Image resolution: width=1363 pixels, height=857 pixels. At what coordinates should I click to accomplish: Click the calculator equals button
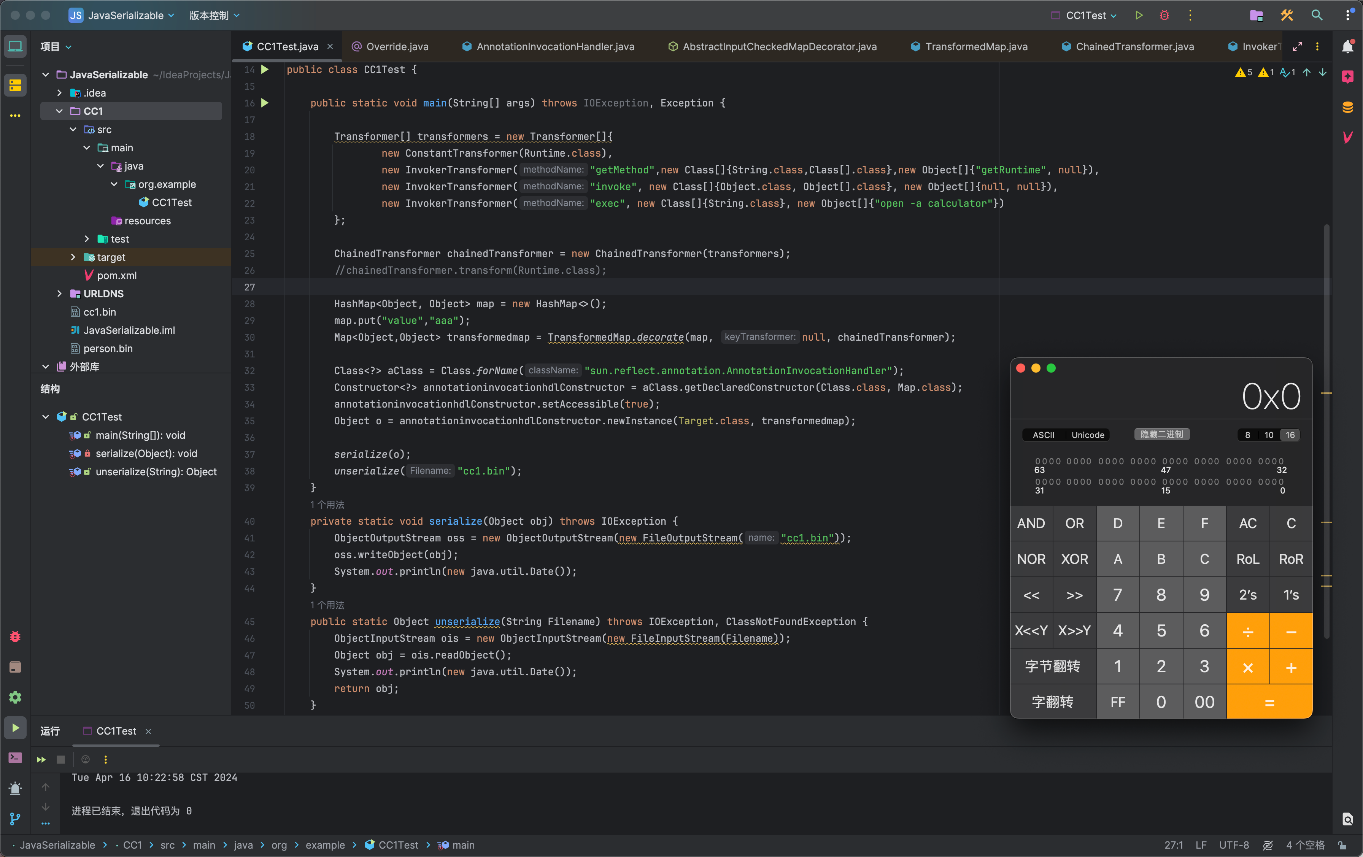[x=1269, y=702]
